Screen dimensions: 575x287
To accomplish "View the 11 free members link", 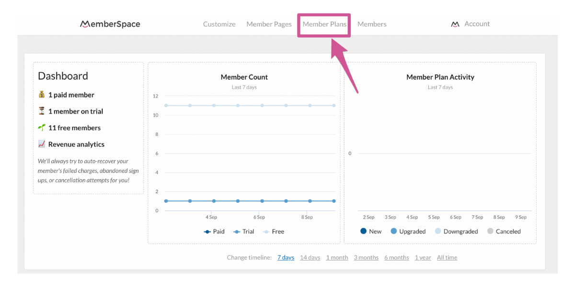I will (x=74, y=128).
